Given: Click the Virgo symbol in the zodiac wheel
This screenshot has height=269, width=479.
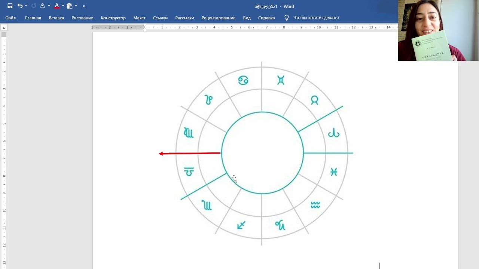Looking at the screenshot, I should (x=189, y=133).
